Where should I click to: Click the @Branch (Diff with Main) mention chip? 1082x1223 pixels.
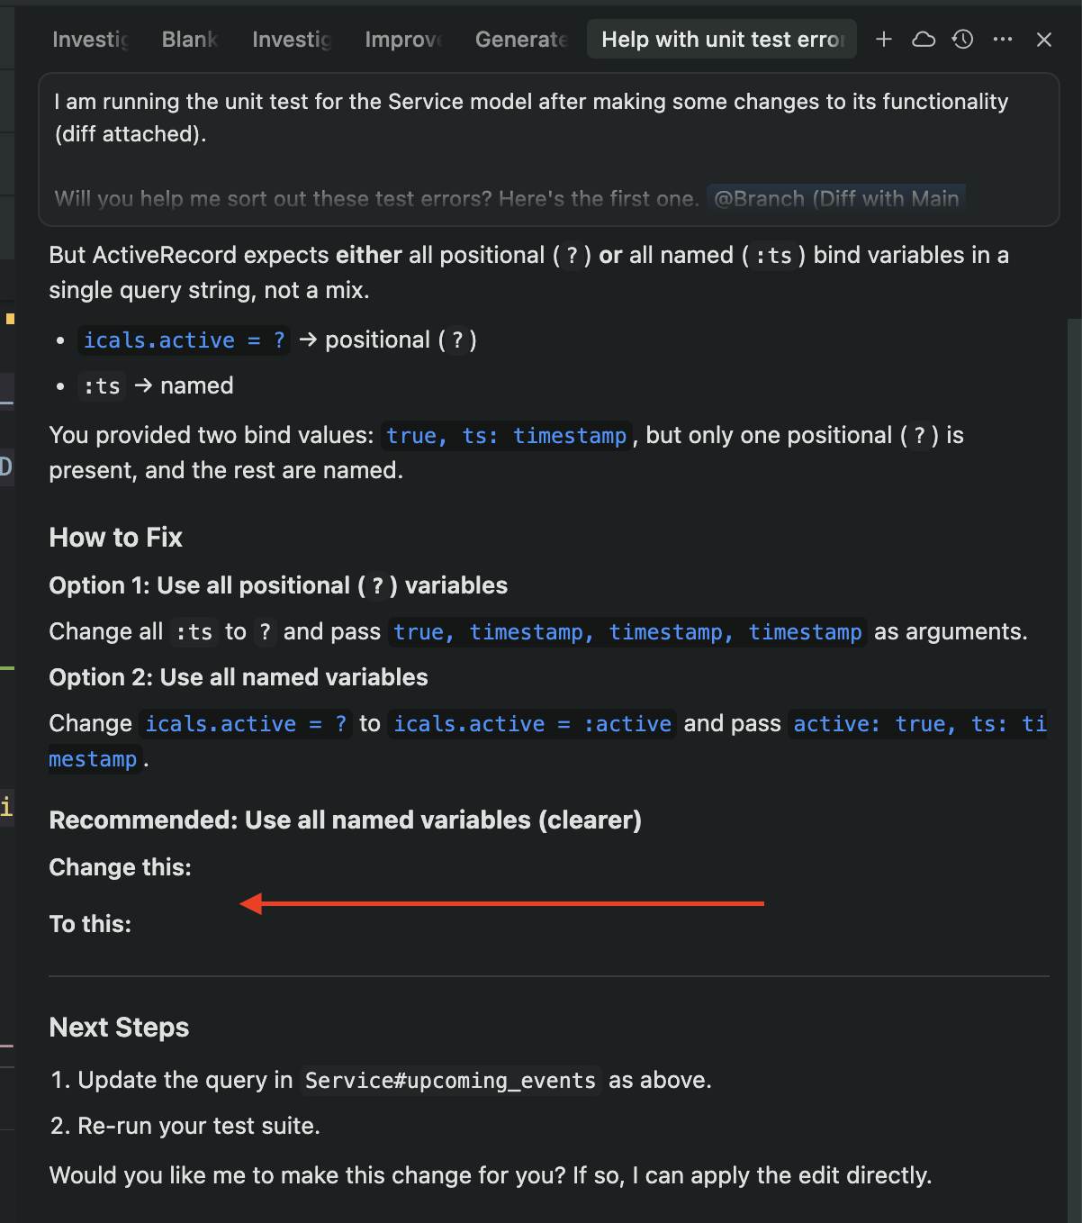click(836, 198)
